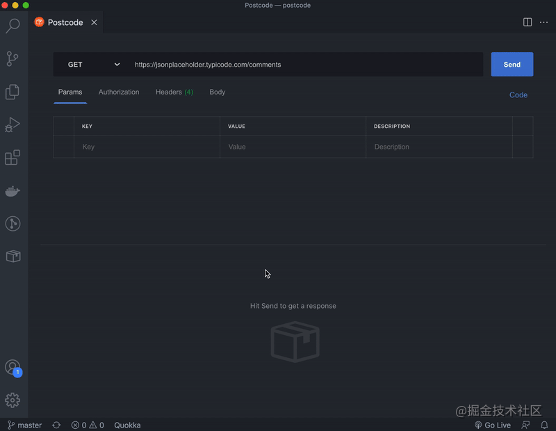Start the server with Go Live

point(493,425)
